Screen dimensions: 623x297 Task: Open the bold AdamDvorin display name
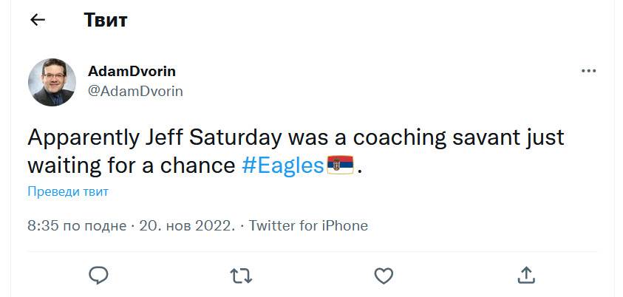tap(132, 72)
